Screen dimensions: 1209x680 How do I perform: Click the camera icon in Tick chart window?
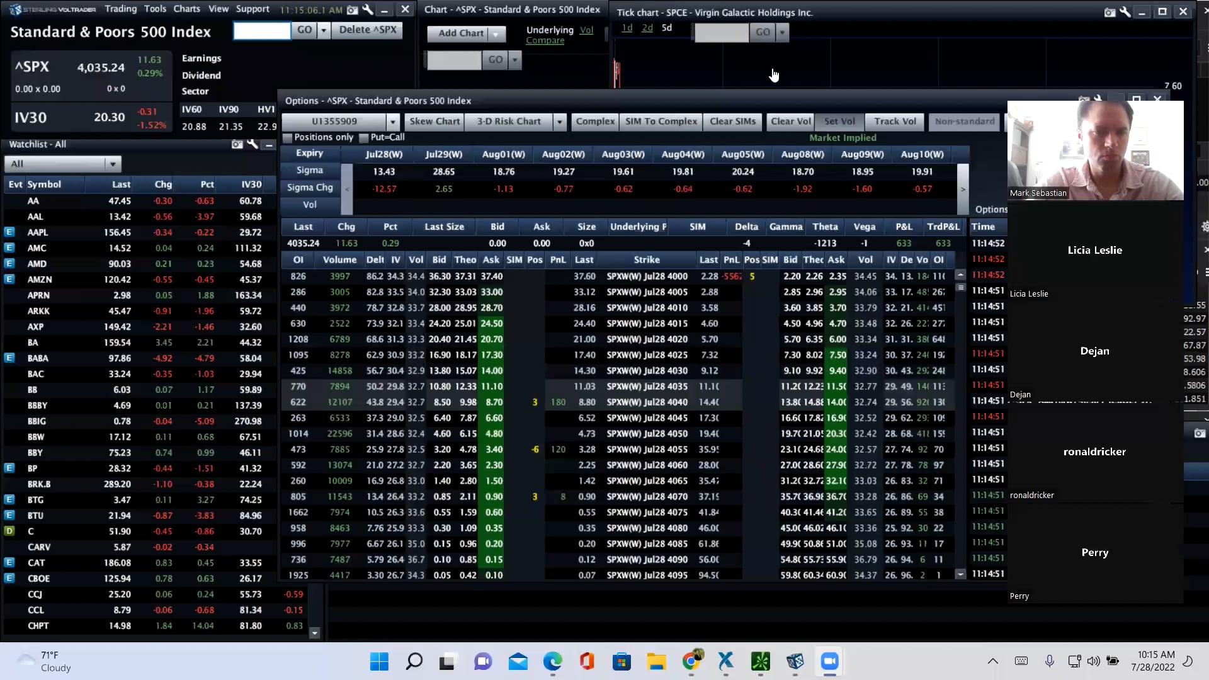coord(1110,12)
